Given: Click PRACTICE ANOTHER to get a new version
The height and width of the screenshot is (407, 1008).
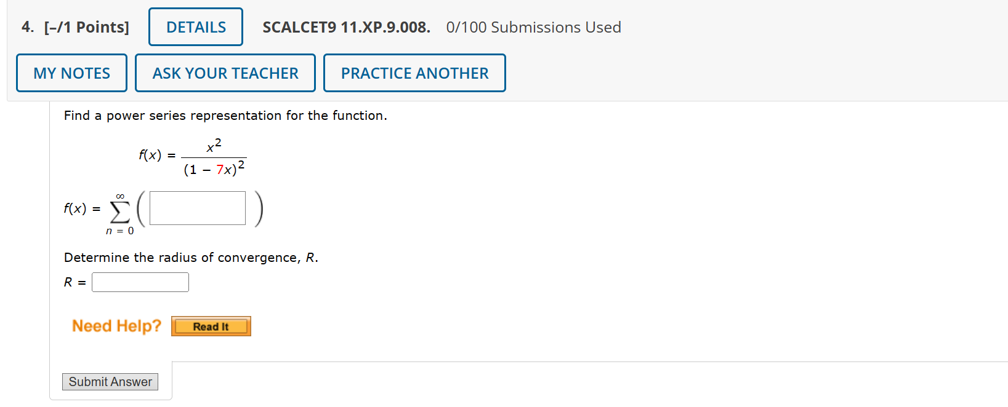Looking at the screenshot, I should click(x=414, y=73).
